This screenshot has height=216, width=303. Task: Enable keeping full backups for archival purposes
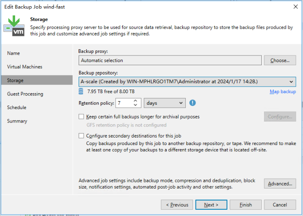tap(81, 117)
